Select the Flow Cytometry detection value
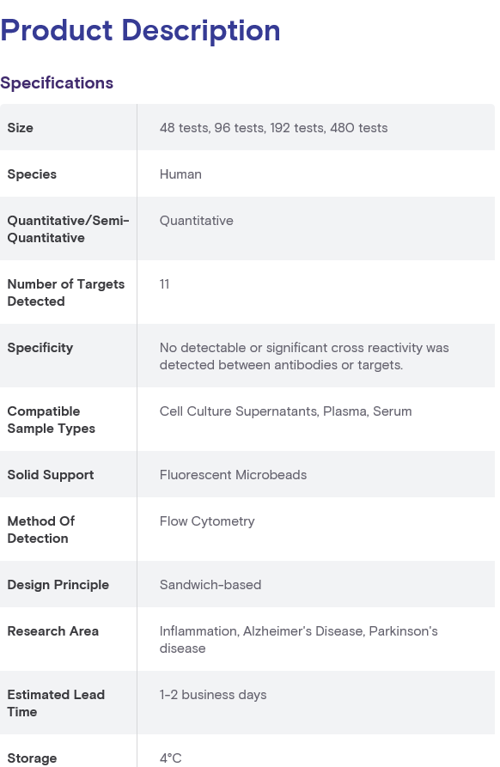 pos(207,521)
